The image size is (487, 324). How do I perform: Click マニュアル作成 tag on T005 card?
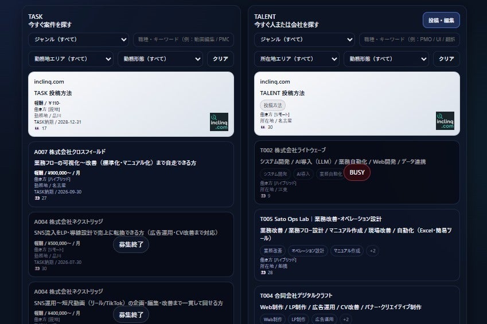tap(347, 251)
